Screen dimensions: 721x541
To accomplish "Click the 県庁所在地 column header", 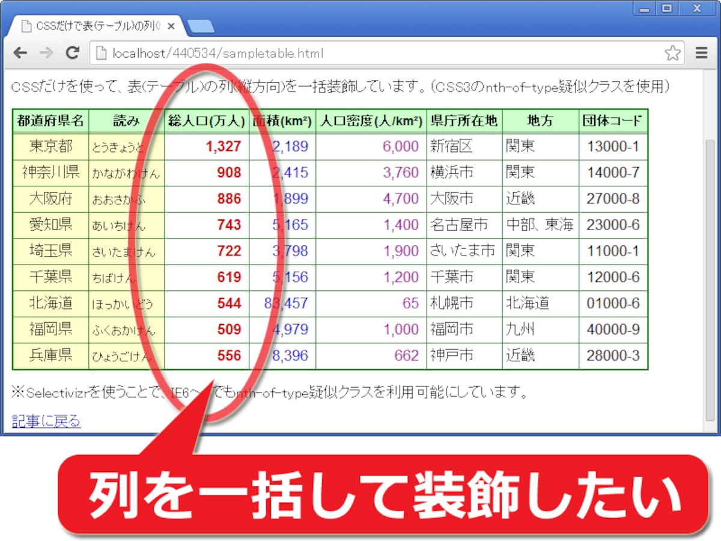I will coord(464,121).
